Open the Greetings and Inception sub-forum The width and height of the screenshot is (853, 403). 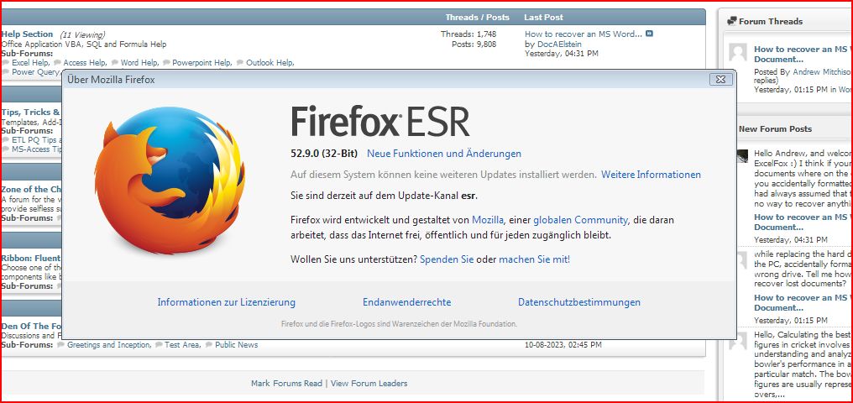108,345
